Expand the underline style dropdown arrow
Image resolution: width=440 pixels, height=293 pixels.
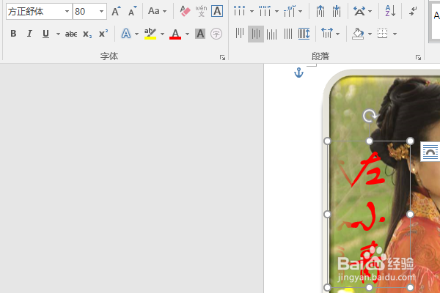tap(58, 34)
